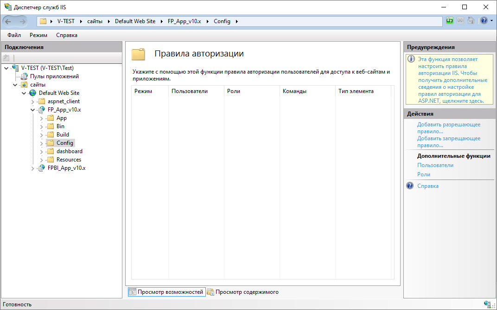Switch to Просмотр содержимого tab
Image resolution: width=497 pixels, height=310 pixels.
click(243, 292)
